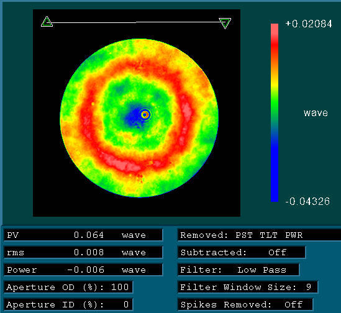Click the Aperture ID (%) field
Viewport: 341px width, 313px height.
pos(68,304)
